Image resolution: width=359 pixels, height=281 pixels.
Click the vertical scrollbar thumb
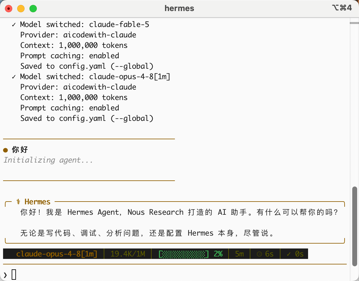pyautogui.click(x=354, y=226)
